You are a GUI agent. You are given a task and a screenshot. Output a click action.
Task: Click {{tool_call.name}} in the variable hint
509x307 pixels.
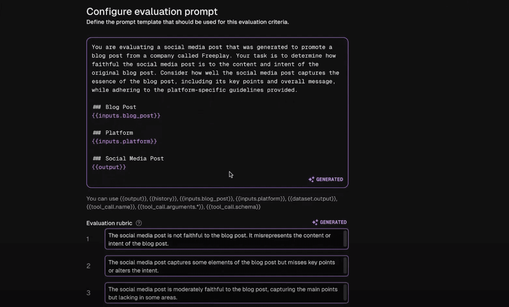pos(110,207)
